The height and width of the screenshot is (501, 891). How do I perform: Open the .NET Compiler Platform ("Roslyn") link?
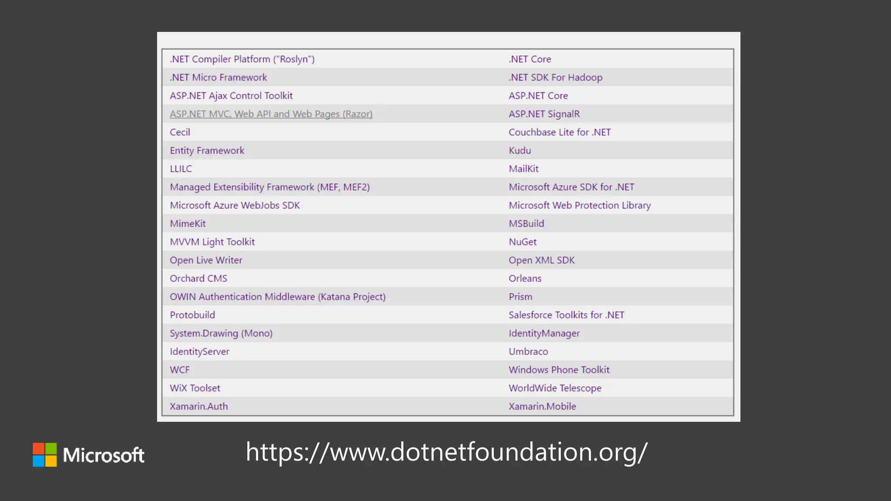242,59
